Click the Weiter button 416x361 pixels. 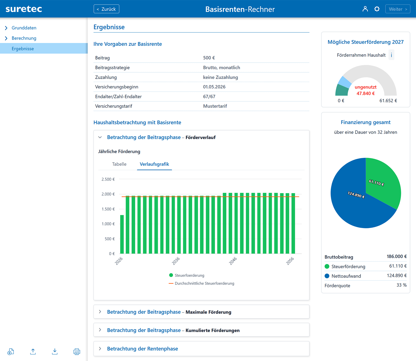[398, 9]
